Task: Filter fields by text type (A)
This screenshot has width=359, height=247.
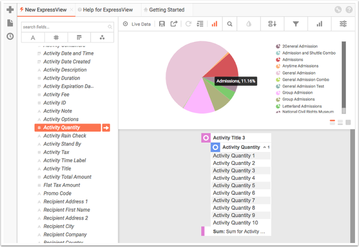Action: [x=33, y=38]
